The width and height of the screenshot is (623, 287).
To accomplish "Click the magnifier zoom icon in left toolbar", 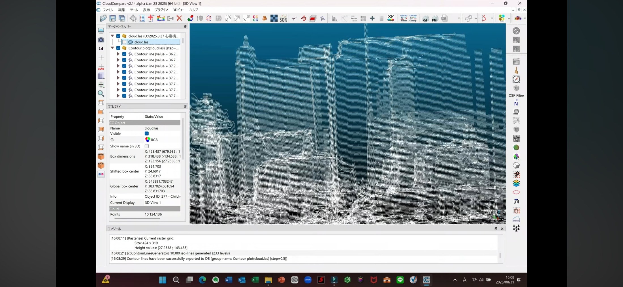I will pos(101,94).
